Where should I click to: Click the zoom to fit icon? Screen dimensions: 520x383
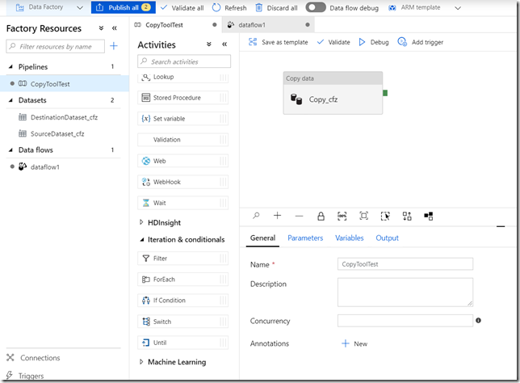click(x=364, y=216)
